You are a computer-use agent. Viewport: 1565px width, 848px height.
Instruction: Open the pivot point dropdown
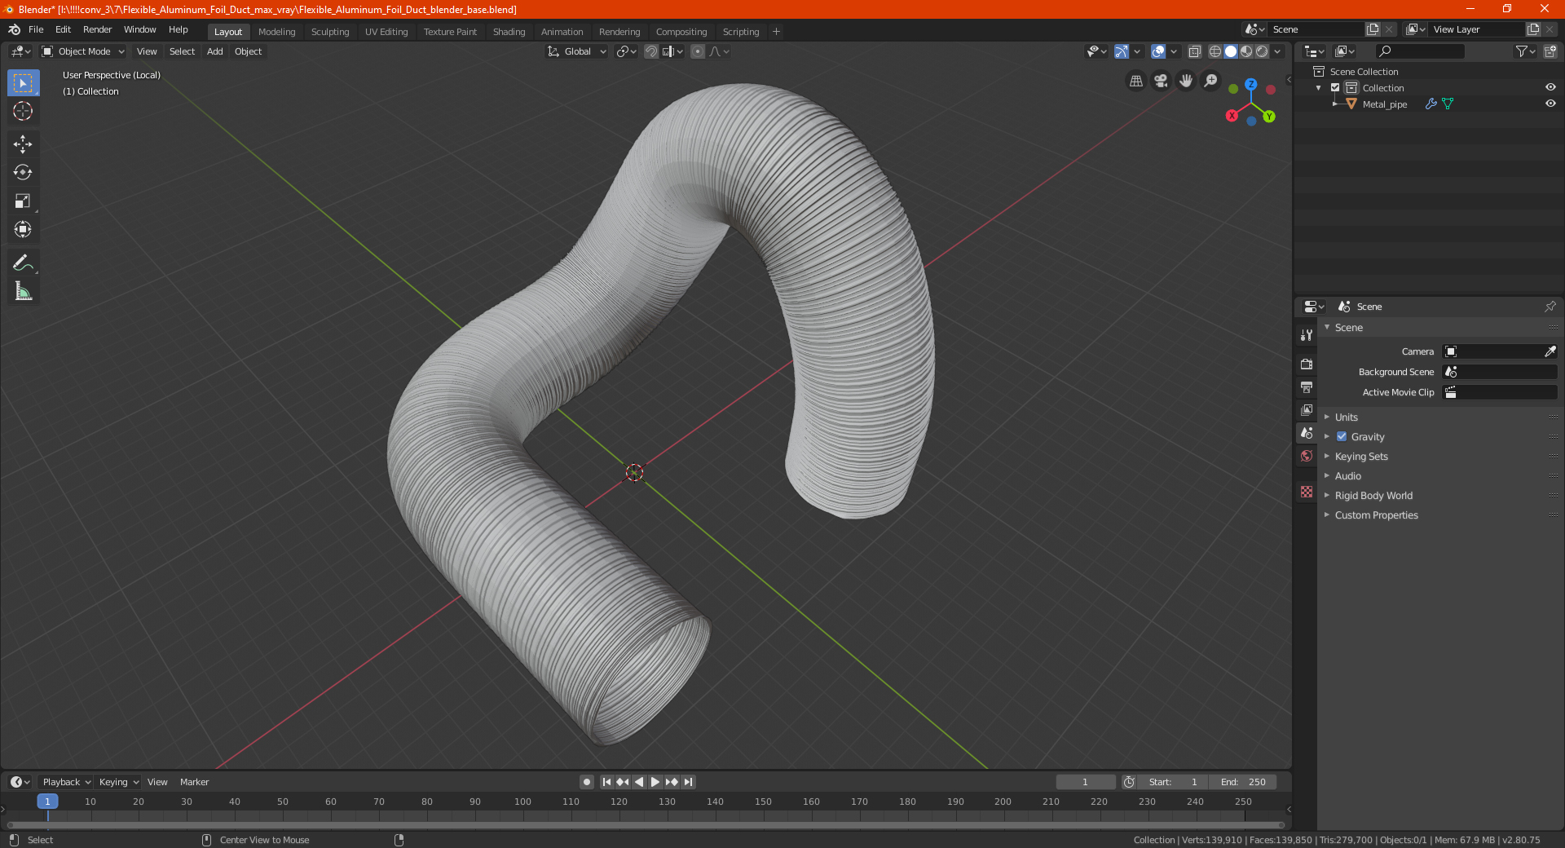click(626, 51)
